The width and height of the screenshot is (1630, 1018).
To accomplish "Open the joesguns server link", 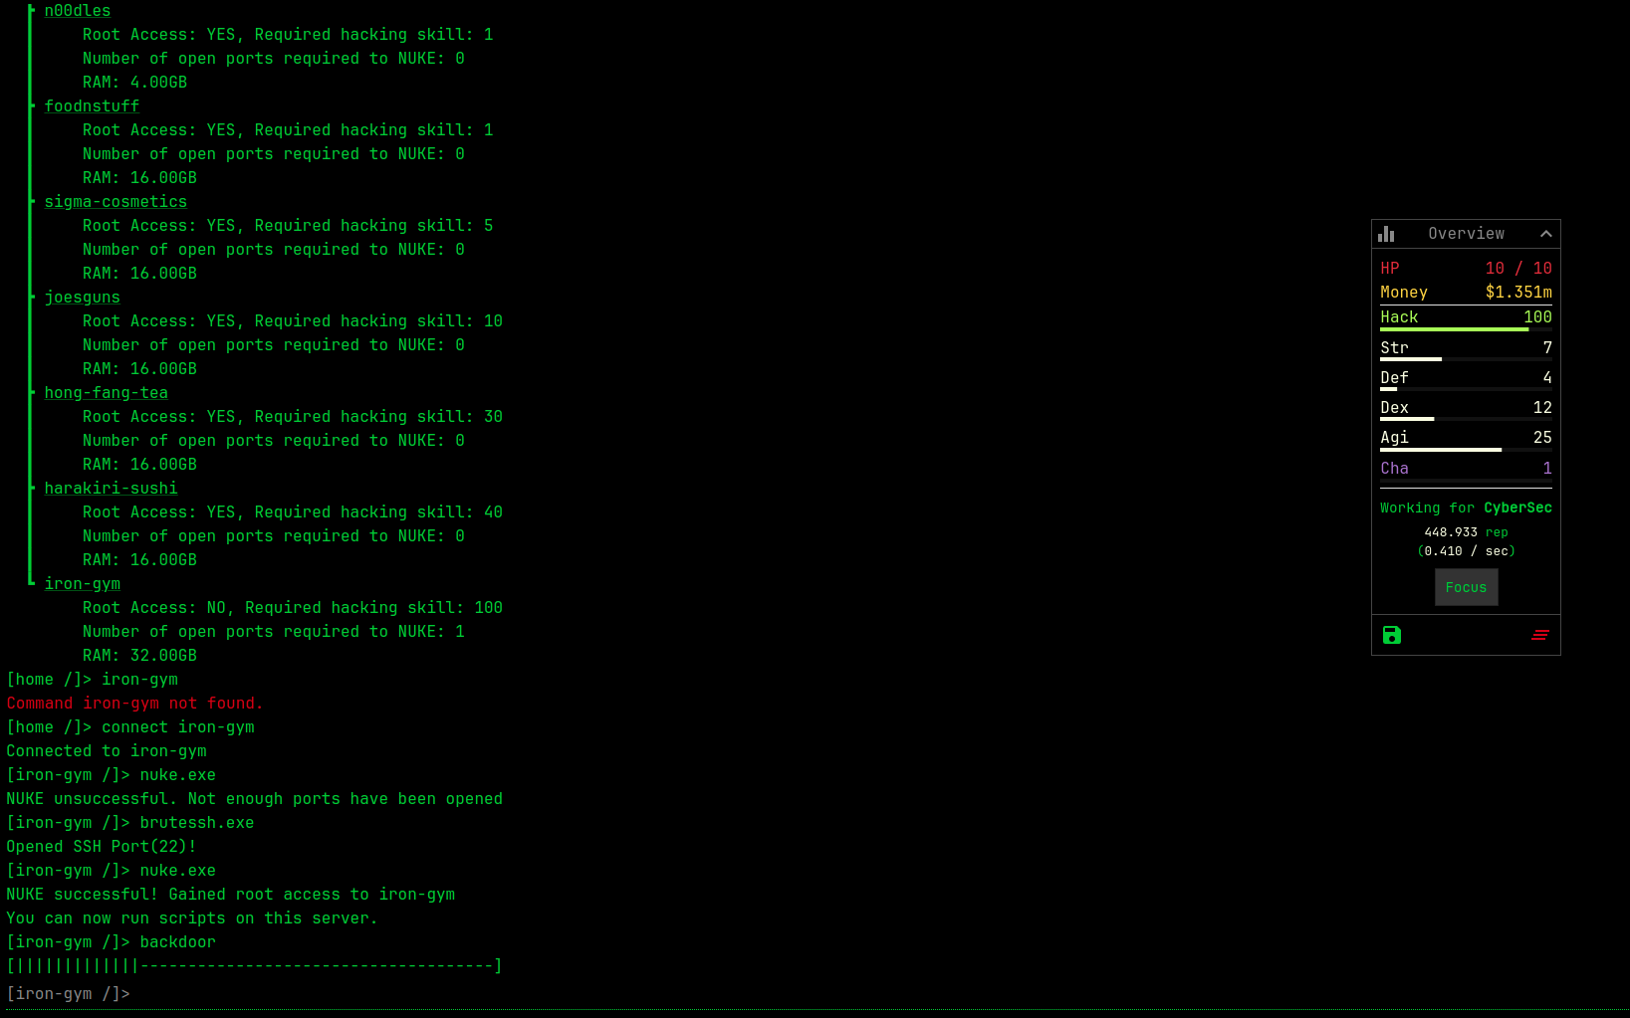I will coord(82,298).
